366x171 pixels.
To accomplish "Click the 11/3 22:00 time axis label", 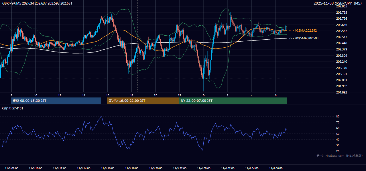I will pos(180,168).
